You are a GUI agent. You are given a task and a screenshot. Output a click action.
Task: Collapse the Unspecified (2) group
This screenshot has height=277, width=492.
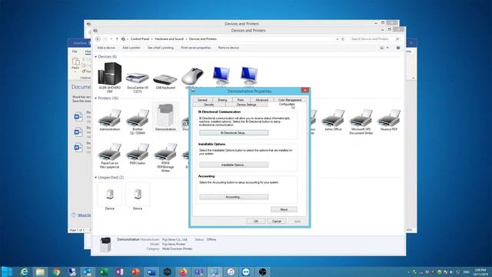(95, 178)
